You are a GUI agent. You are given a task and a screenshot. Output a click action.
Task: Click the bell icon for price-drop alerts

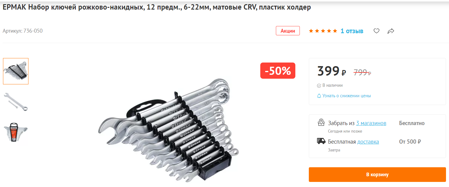319,96
